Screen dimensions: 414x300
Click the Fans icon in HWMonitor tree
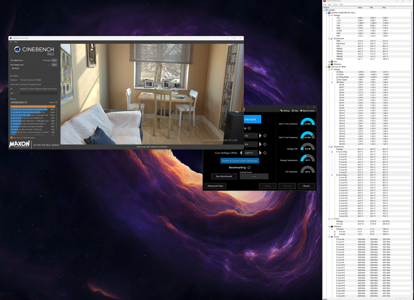tap(332, 62)
